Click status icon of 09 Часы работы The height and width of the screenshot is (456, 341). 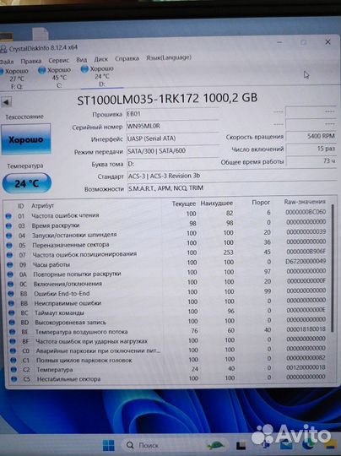click(x=10, y=265)
